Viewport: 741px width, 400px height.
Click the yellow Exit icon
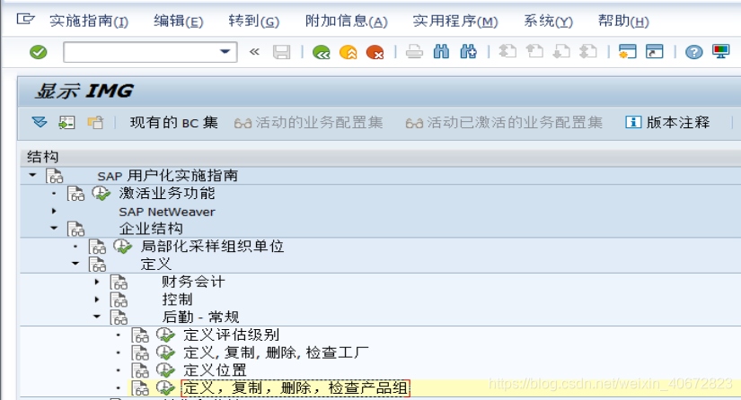pos(348,52)
